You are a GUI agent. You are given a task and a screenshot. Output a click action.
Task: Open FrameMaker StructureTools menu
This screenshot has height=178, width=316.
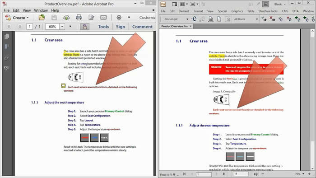pos(268,11)
